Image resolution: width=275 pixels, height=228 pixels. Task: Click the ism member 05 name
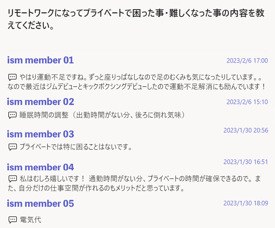tap(40, 204)
